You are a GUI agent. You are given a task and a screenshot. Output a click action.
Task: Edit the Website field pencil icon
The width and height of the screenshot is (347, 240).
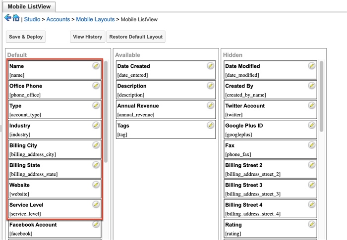[x=96, y=185]
